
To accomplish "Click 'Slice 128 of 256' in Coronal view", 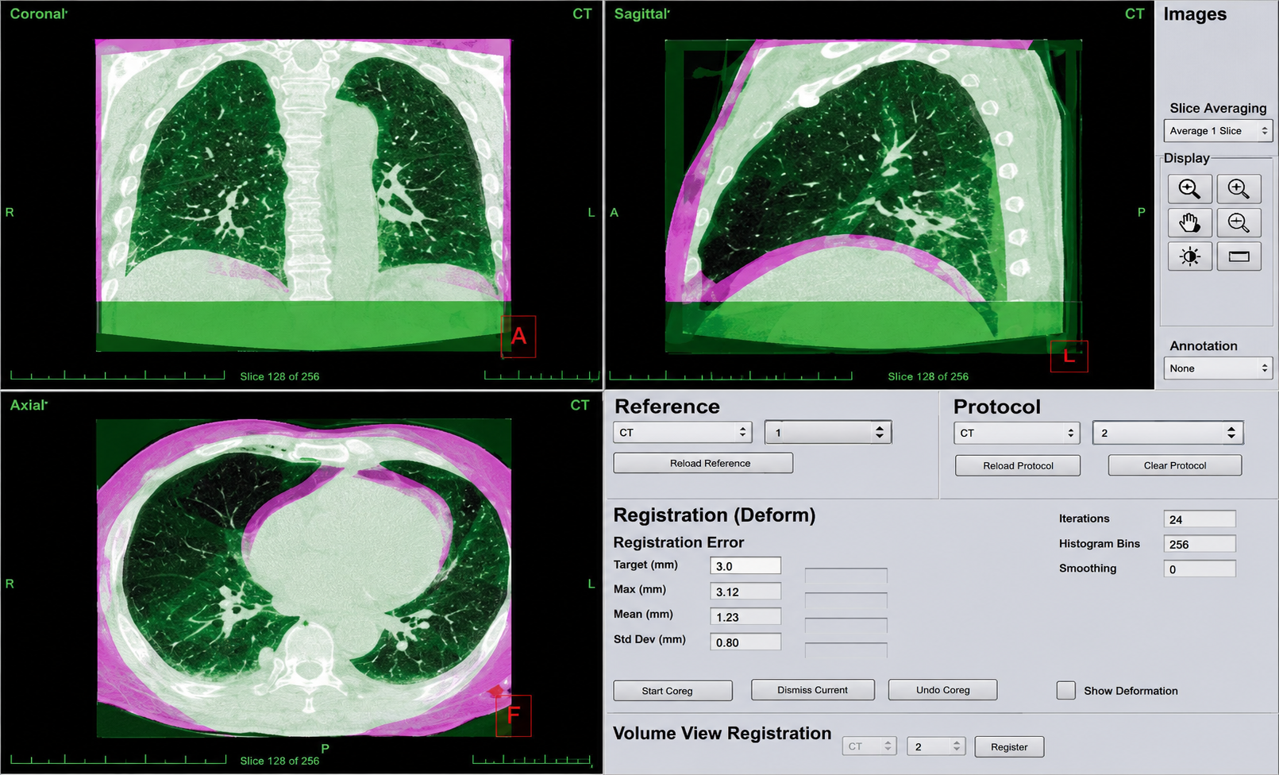I will [279, 376].
